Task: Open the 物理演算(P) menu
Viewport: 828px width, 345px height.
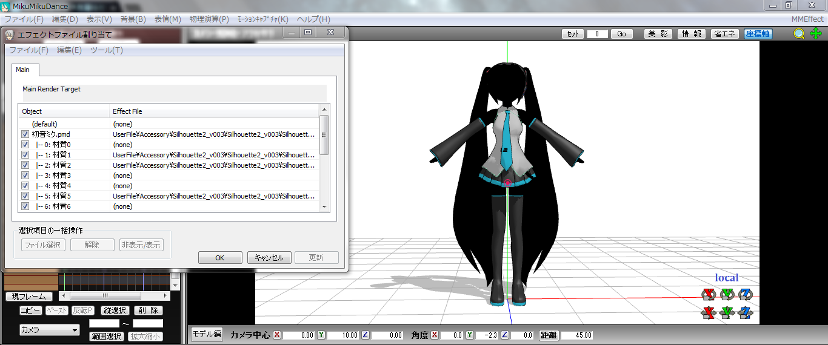Action: tap(209, 19)
